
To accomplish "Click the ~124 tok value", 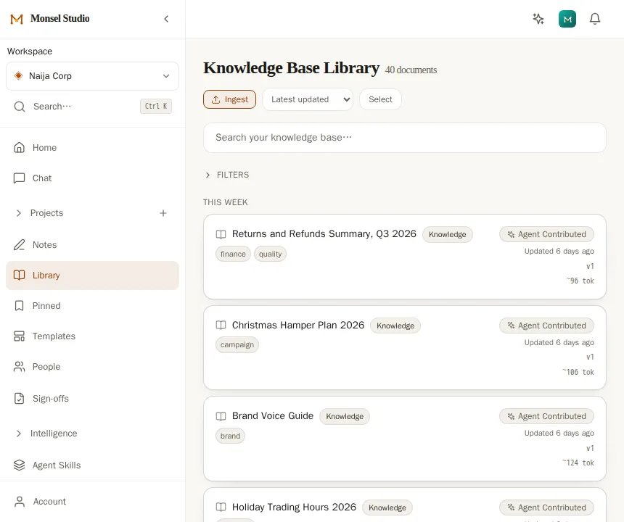I will click(578, 463).
